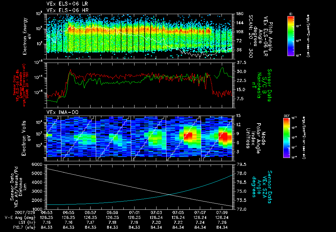The width and height of the screenshot is (336, 232).
Task: Click the LST value 7.24
Action: point(200,222)
